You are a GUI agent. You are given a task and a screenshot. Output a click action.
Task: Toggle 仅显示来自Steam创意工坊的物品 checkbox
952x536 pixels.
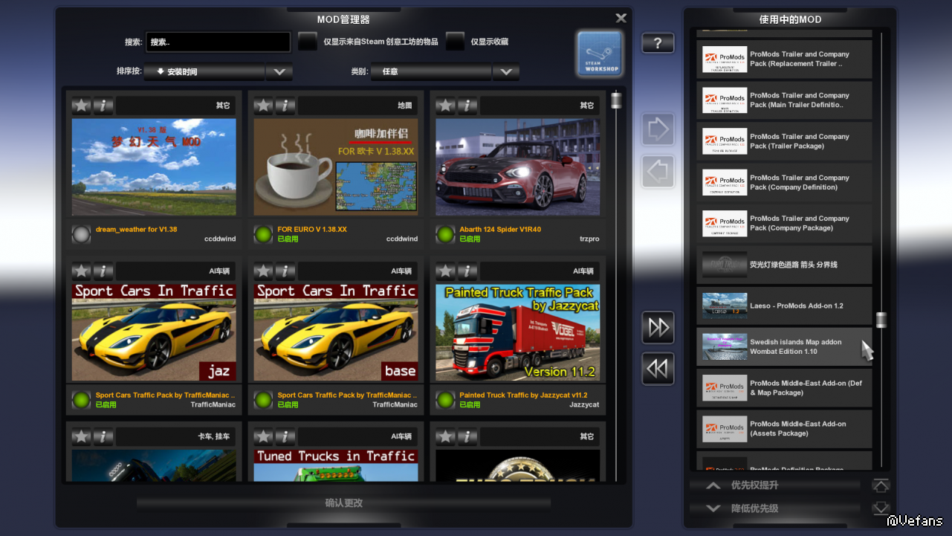click(308, 42)
